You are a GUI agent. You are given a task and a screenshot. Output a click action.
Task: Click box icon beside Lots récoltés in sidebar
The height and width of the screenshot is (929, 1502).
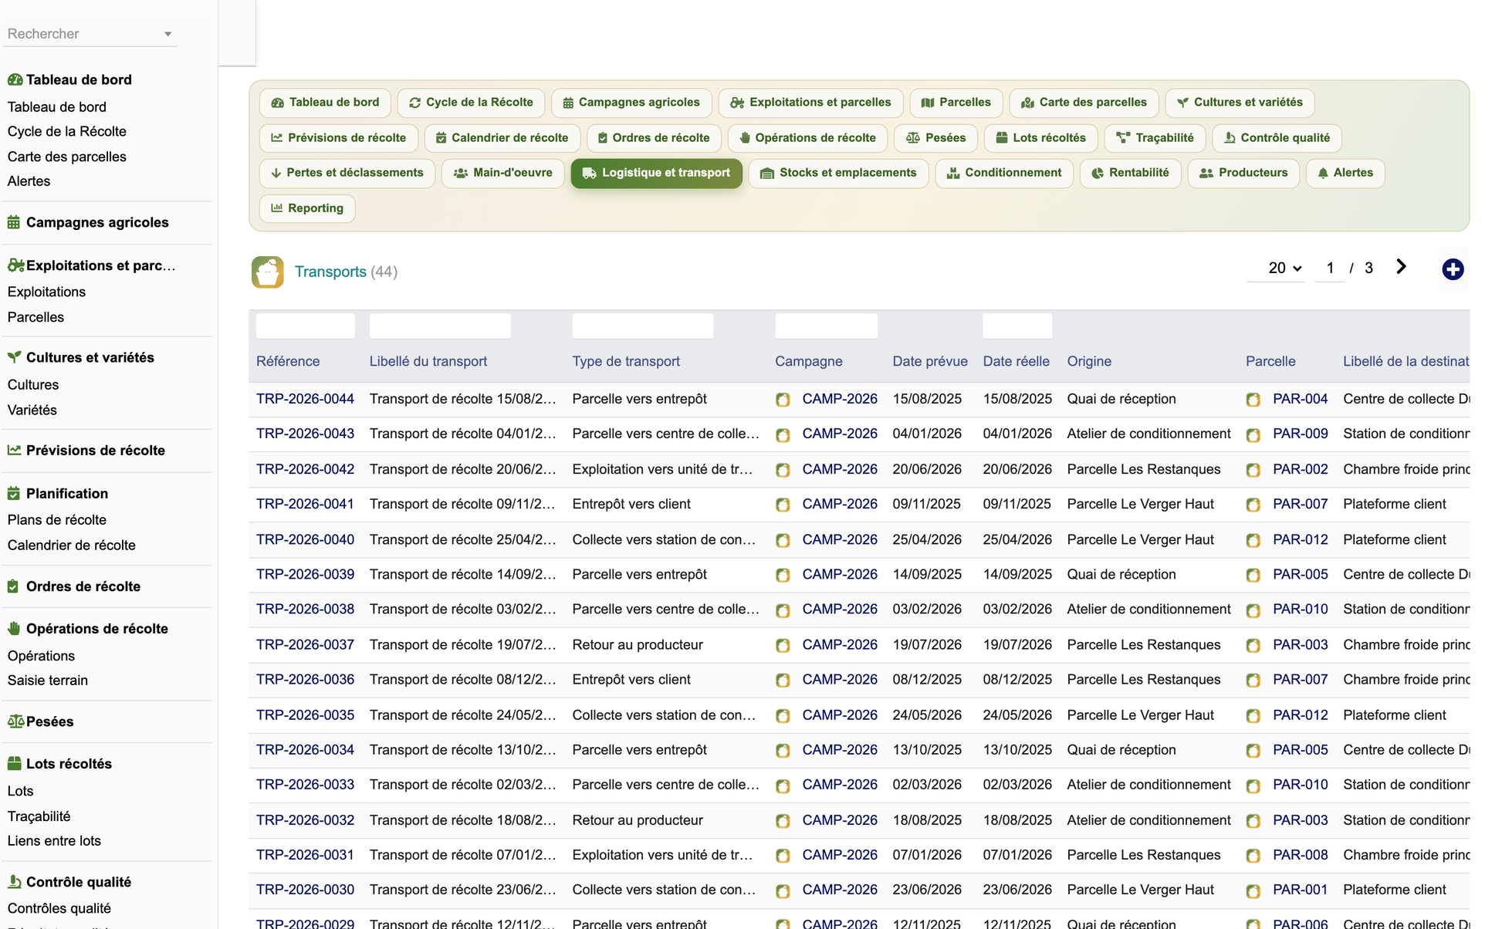[14, 764]
